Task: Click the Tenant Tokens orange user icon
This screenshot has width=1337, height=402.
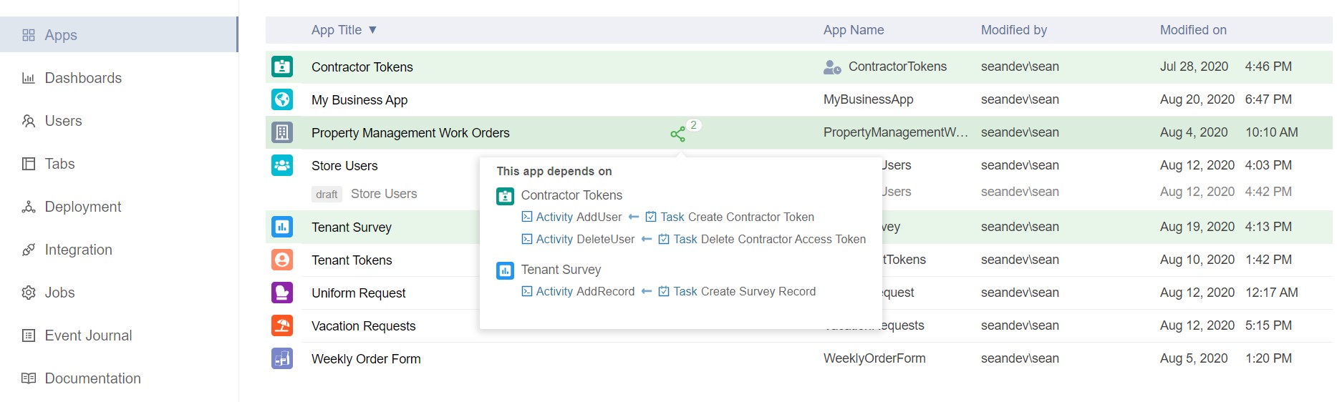Action: click(x=282, y=260)
